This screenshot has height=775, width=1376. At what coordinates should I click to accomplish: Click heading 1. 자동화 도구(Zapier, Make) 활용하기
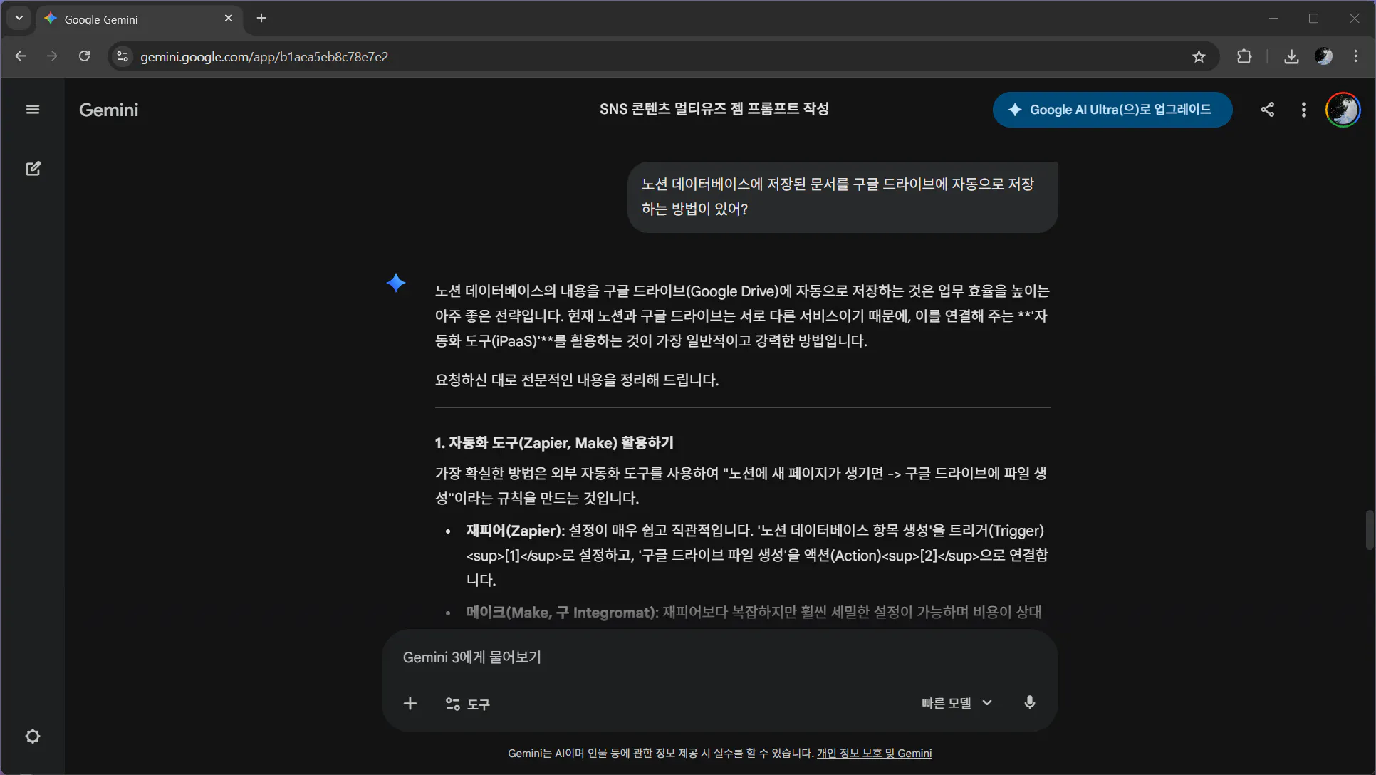point(554,443)
